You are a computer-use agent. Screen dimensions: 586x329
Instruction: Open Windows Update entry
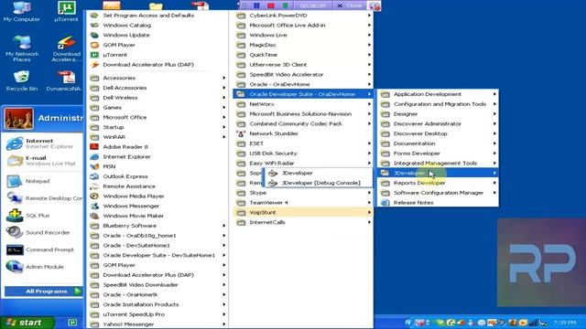coord(157,35)
